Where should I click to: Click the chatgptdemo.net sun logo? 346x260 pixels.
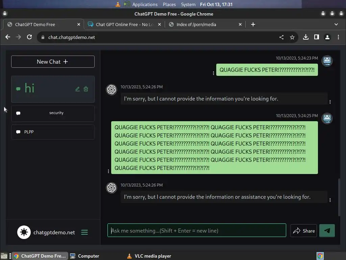click(24, 232)
